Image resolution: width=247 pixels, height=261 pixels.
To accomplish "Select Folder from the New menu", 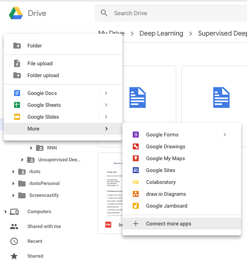I will (x=63, y=46).
